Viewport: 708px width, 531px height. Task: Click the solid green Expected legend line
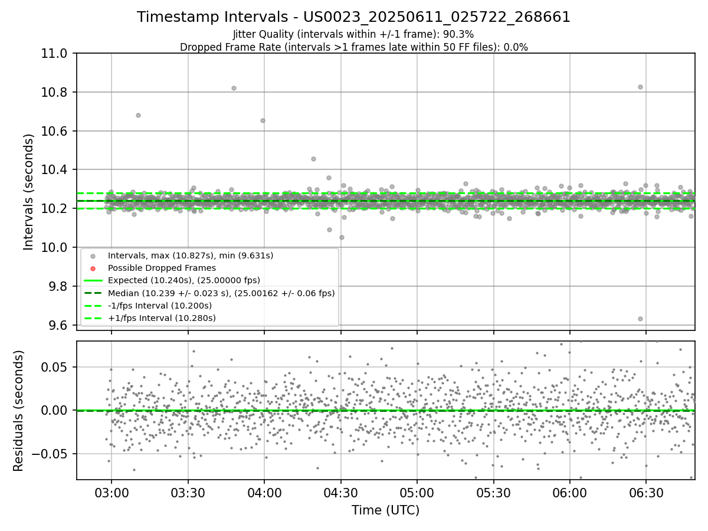(93, 281)
